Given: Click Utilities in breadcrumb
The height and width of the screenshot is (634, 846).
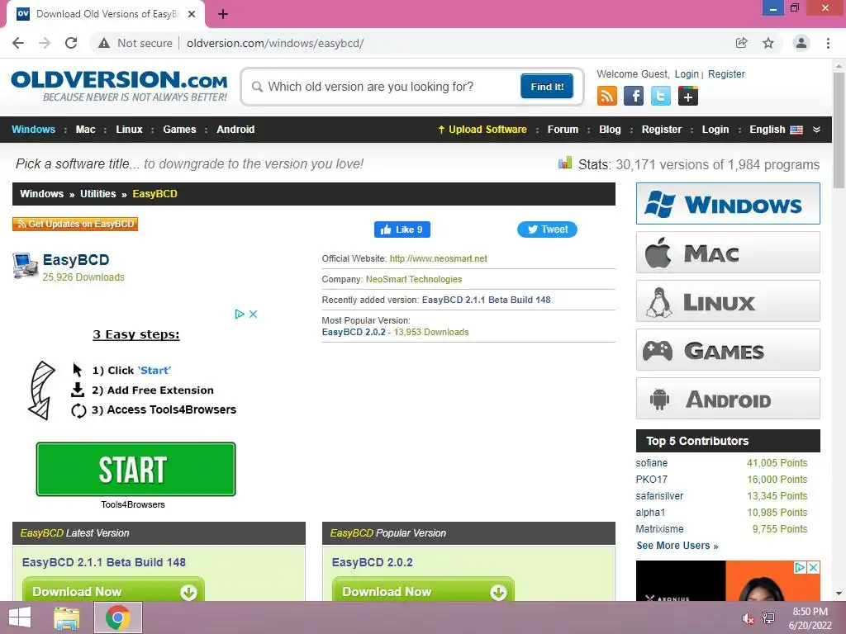Looking at the screenshot, I should pyautogui.click(x=97, y=193).
